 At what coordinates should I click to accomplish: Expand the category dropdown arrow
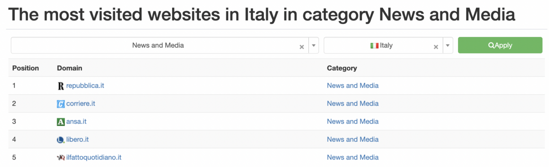[314, 46]
